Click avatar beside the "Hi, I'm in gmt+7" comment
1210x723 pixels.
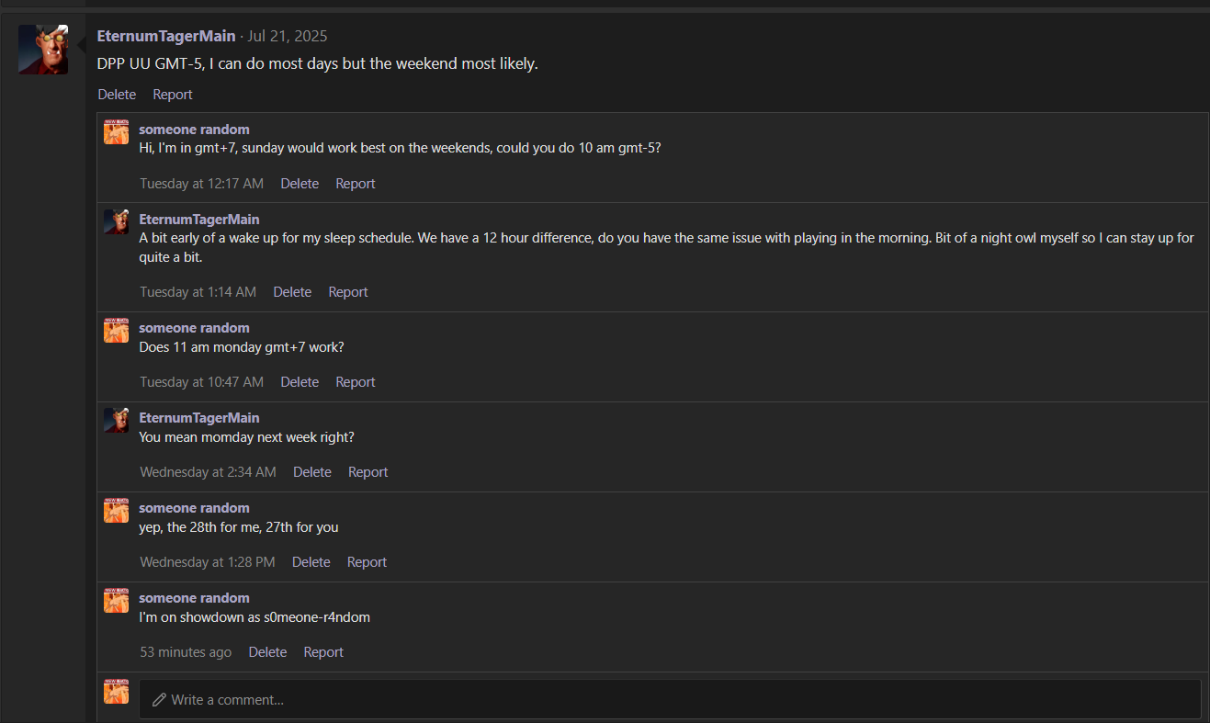tap(116, 132)
